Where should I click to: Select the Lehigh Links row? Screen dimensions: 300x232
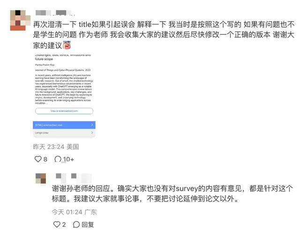point(64,133)
